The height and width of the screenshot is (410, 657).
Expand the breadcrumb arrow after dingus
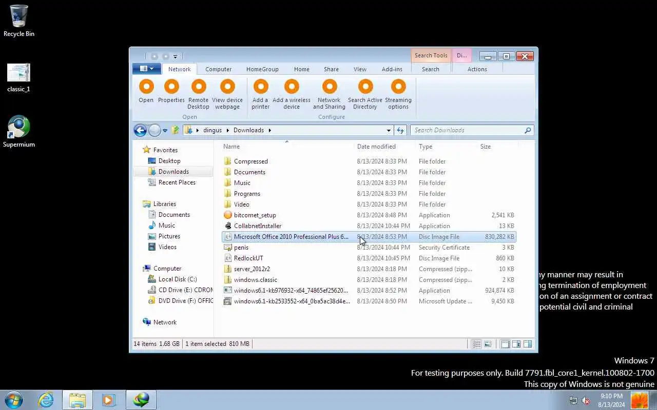tap(227, 130)
